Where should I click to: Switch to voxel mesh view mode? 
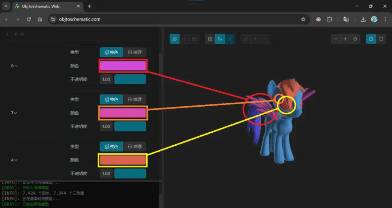(x=185, y=39)
